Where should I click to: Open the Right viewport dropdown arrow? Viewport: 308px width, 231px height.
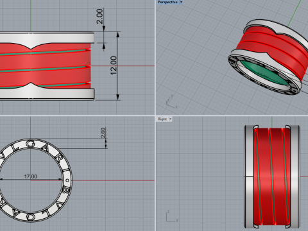[171, 119]
